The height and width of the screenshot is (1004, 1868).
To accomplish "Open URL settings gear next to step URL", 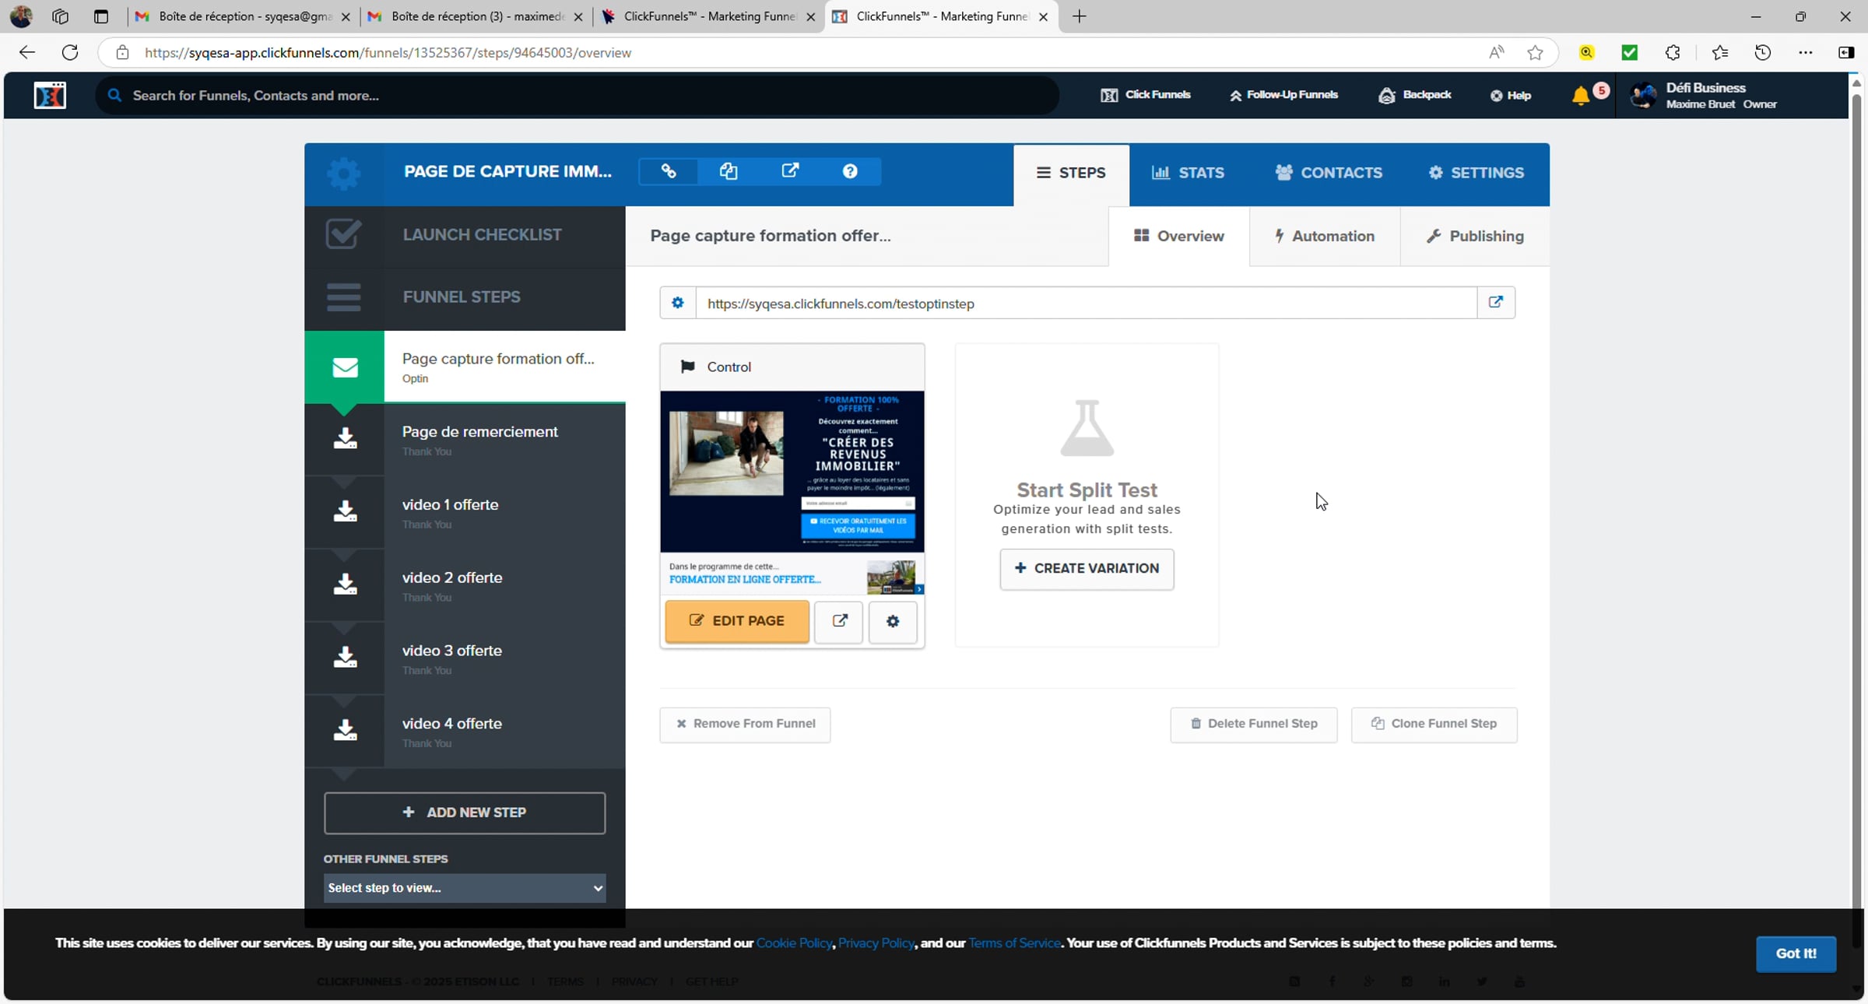I will 677,303.
